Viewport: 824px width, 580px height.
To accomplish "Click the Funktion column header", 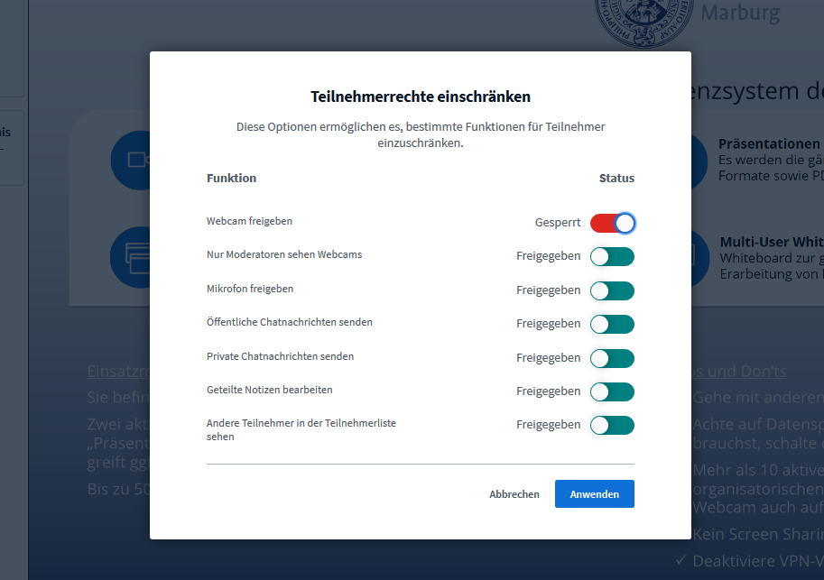I will tap(231, 179).
